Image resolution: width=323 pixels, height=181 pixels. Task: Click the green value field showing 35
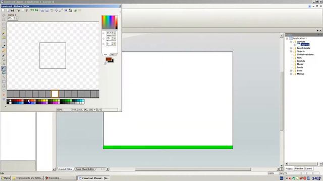[x=109, y=38]
